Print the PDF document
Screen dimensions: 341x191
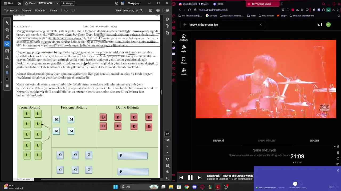(158, 10)
